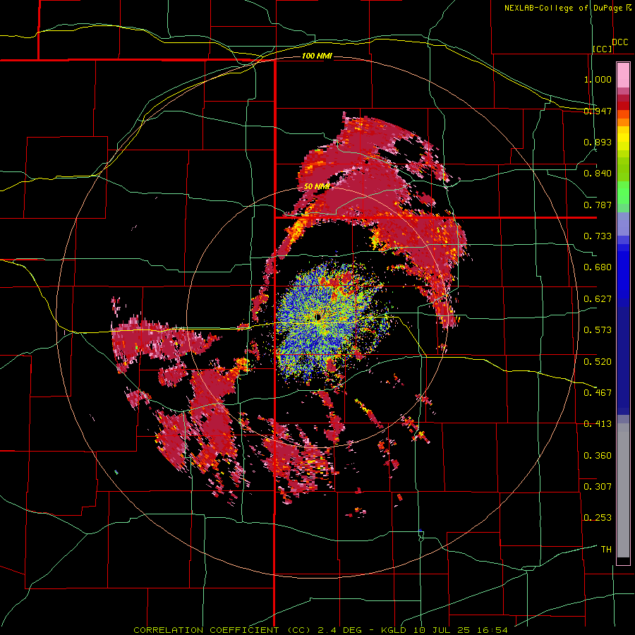Click the 1.000 scale value
The width and height of the screenshot is (635, 635).
598,79
